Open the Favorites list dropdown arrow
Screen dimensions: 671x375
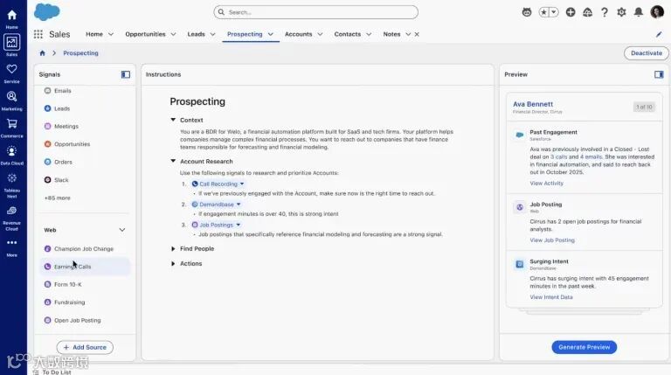(554, 12)
